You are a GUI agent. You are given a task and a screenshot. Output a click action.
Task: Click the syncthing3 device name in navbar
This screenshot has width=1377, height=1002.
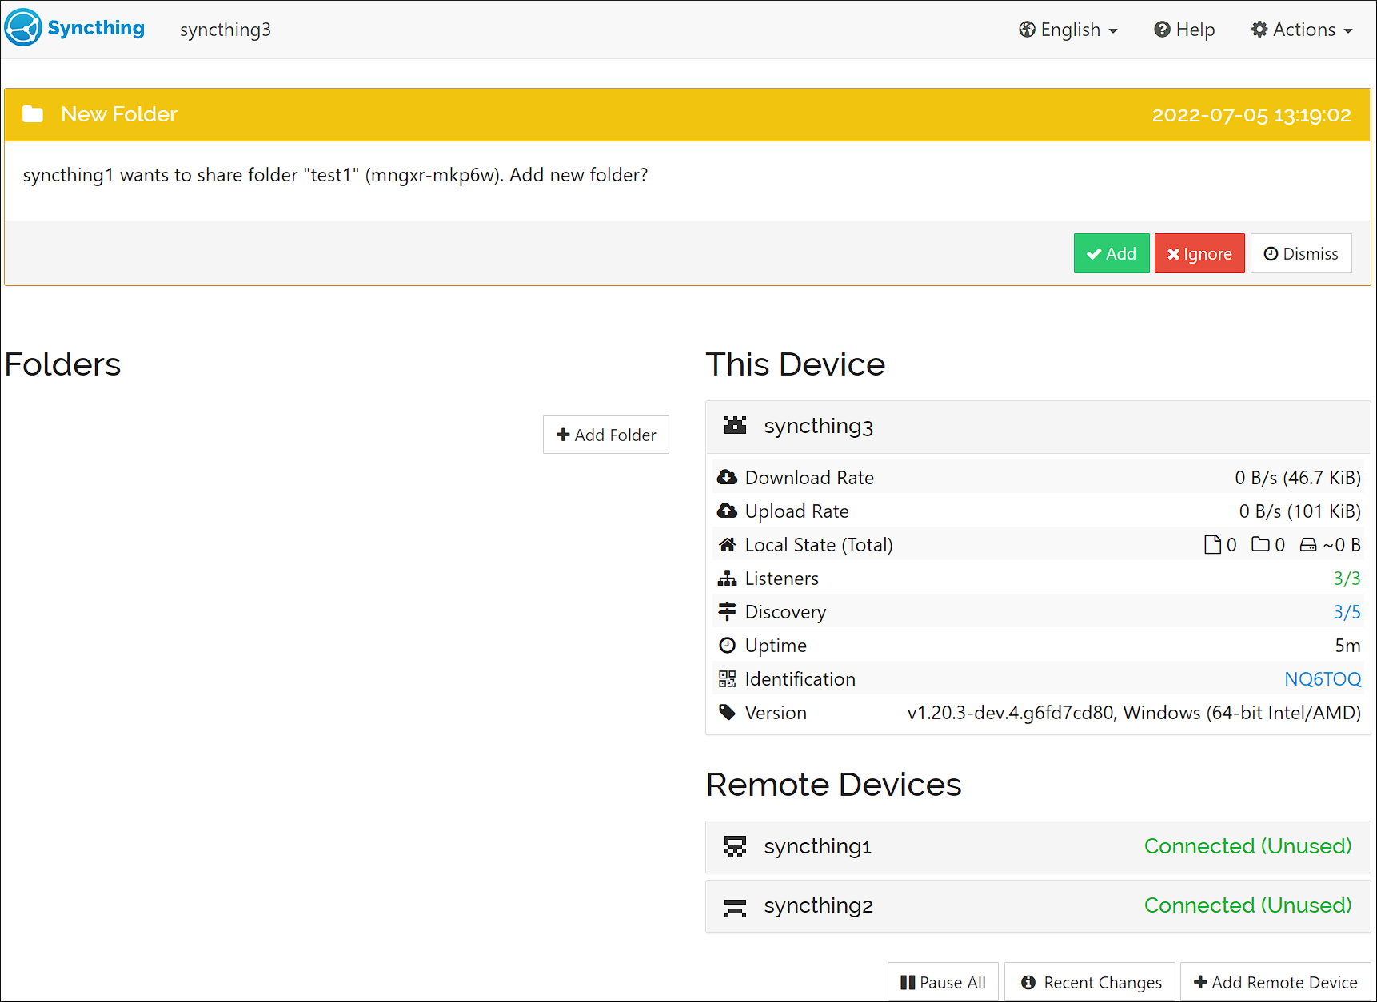tap(226, 30)
